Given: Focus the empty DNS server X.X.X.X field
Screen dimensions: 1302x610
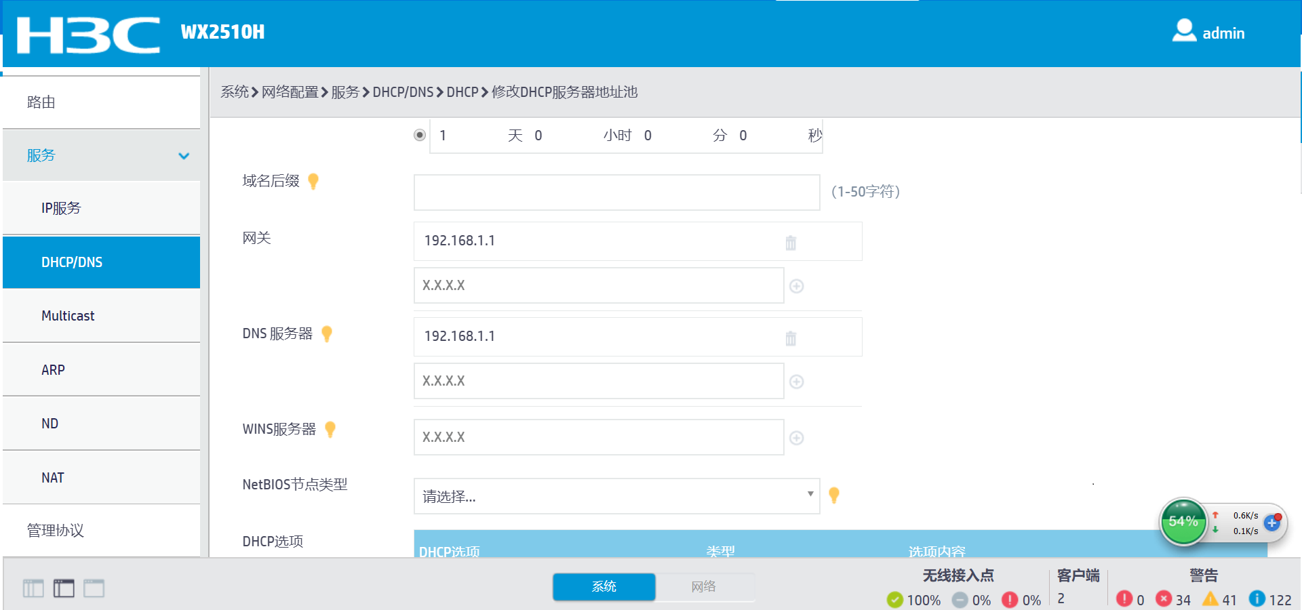Looking at the screenshot, I should pos(599,381).
